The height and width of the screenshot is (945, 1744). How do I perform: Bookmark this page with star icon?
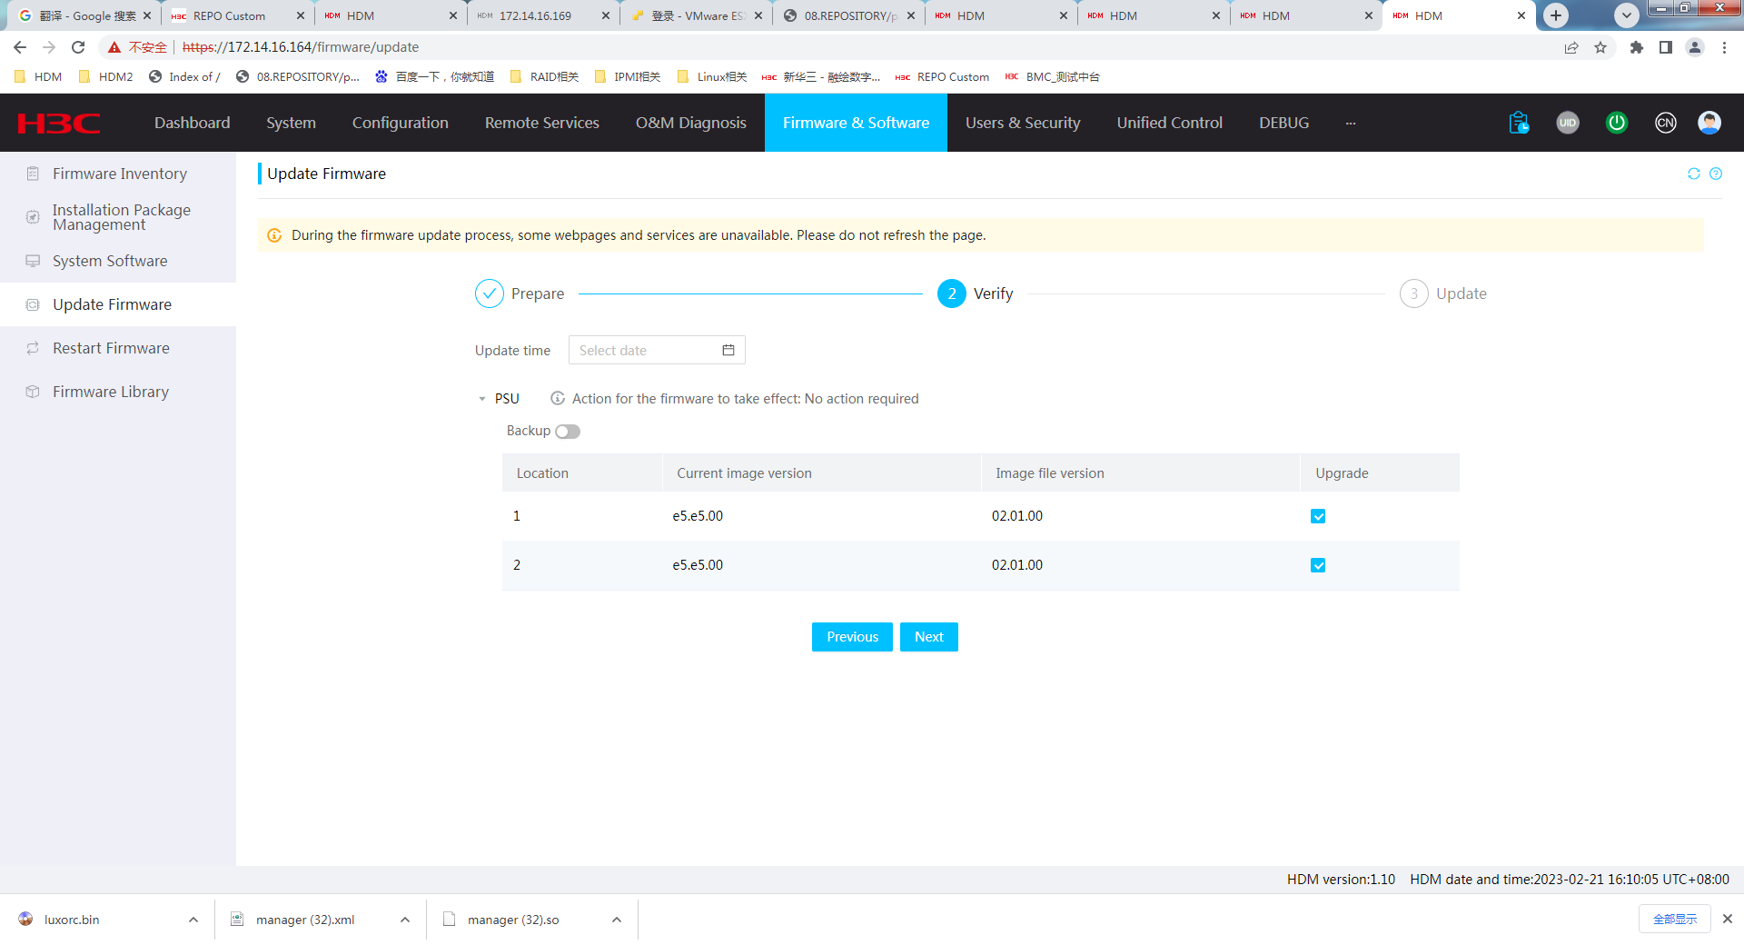coord(1600,47)
